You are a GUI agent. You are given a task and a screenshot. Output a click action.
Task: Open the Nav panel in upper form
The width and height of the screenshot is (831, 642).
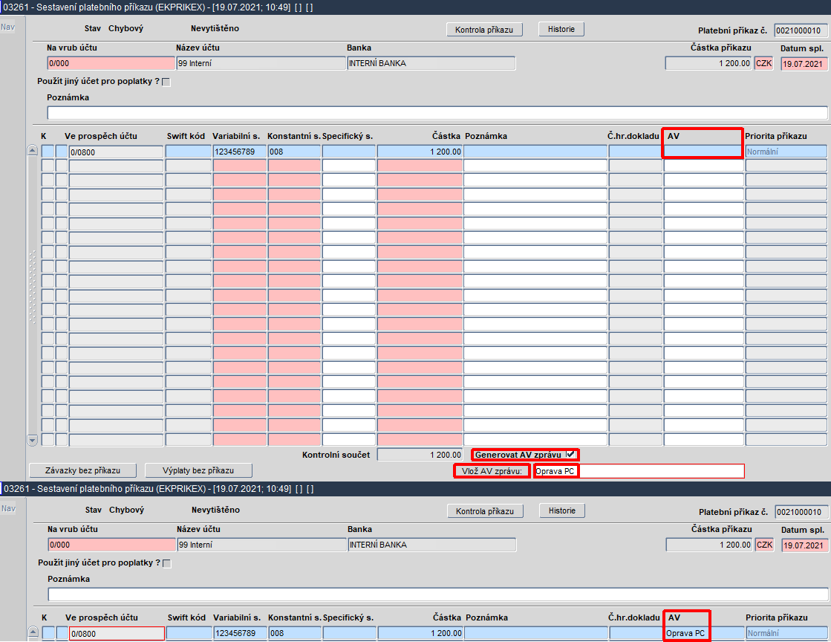pos(7,27)
